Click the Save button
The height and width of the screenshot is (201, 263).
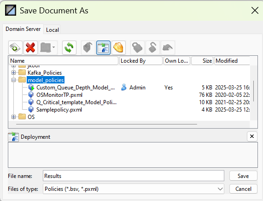click(243, 176)
